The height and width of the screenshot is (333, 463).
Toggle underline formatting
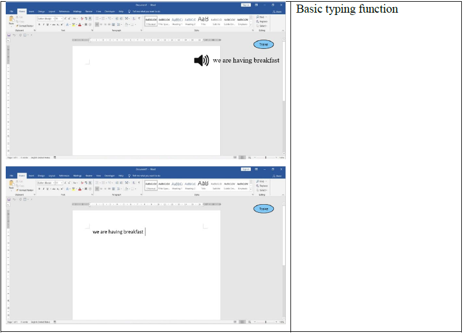(47, 24)
